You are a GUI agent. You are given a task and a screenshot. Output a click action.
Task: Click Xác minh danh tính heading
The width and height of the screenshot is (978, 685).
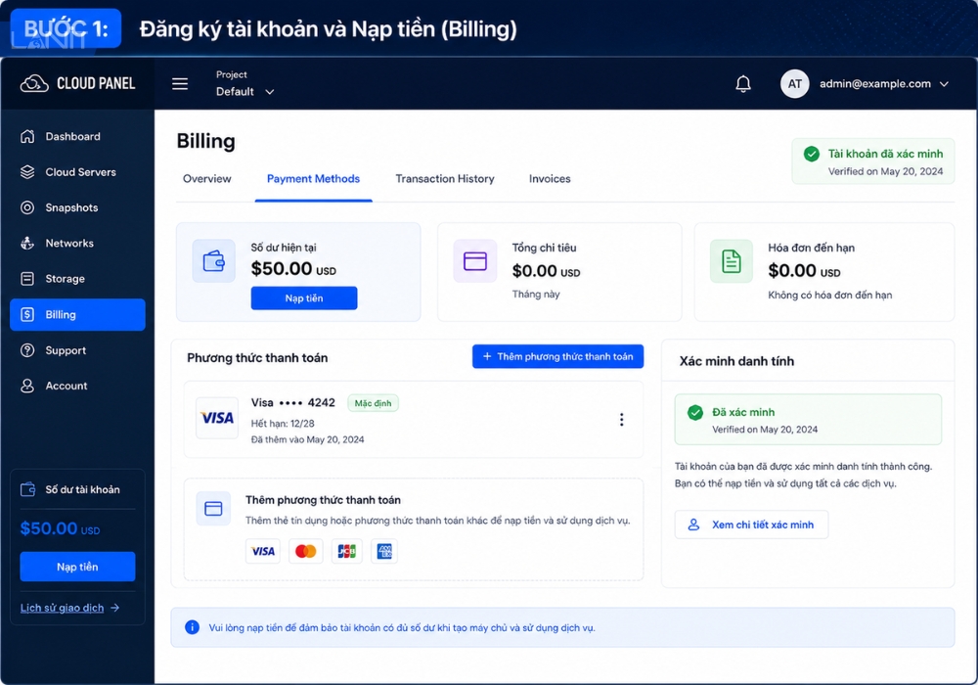736,361
